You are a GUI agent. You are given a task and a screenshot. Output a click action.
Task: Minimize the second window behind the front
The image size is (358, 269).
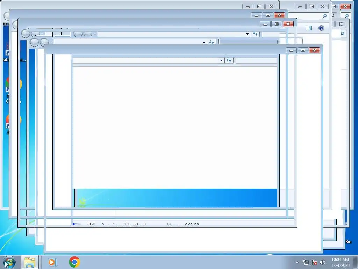[x=265, y=24]
